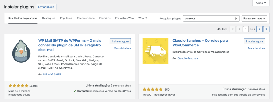Open Claudio Sanches author link
Screen dimensions: 273x102
tap(188, 58)
